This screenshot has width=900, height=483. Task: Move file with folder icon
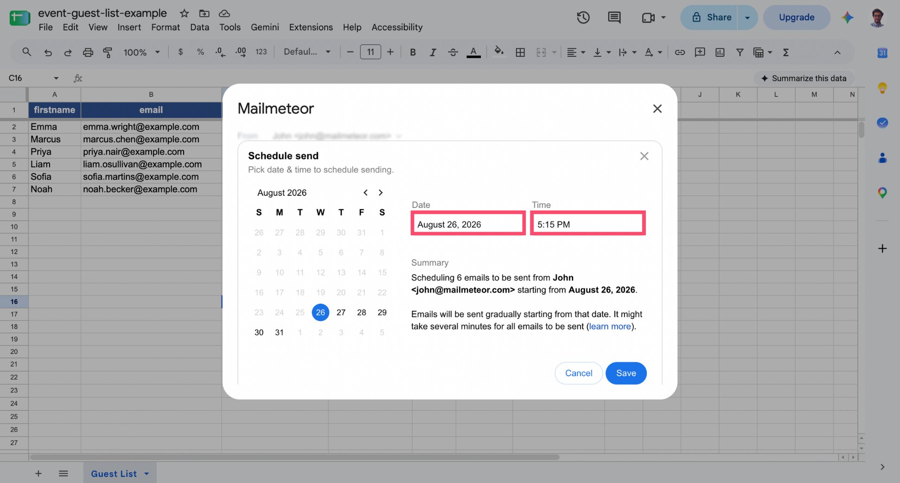tap(204, 13)
